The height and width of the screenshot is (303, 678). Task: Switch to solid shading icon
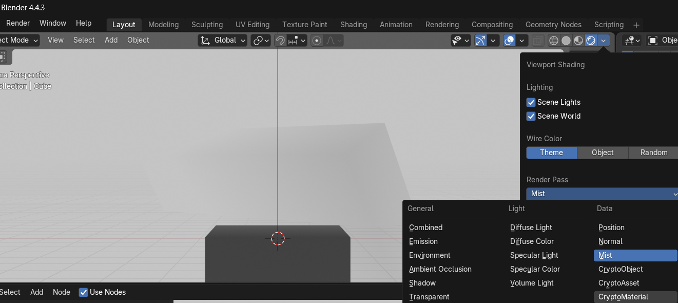pos(566,41)
